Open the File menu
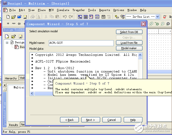 (12, 10)
